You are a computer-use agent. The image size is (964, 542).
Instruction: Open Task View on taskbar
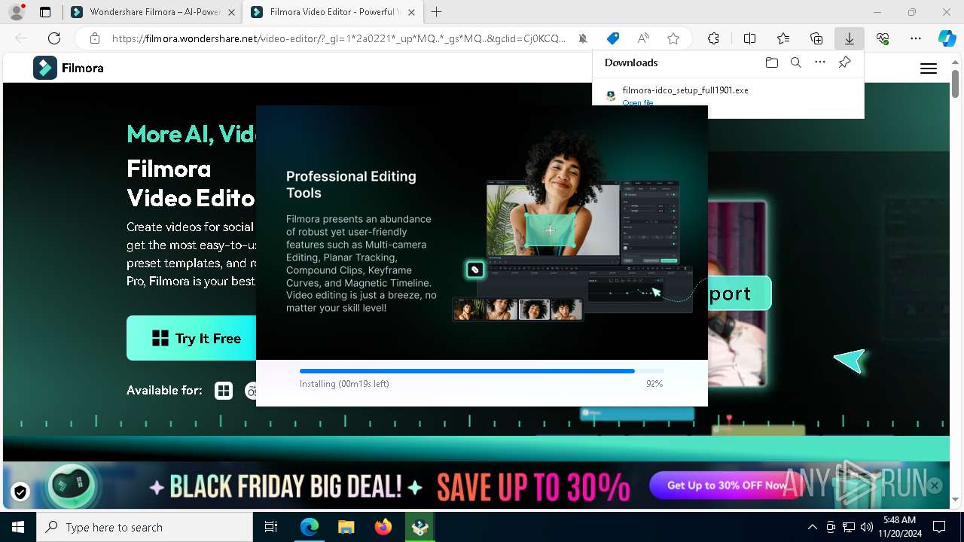click(x=271, y=527)
